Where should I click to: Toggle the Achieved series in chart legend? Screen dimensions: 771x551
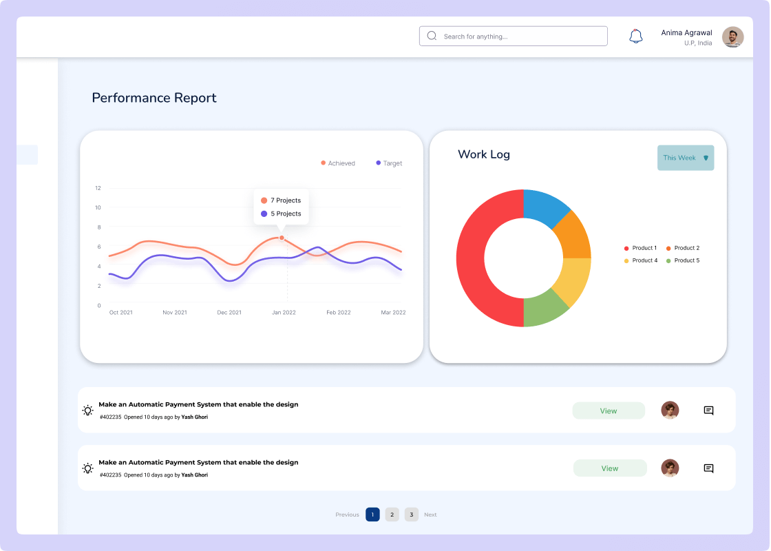pos(338,163)
